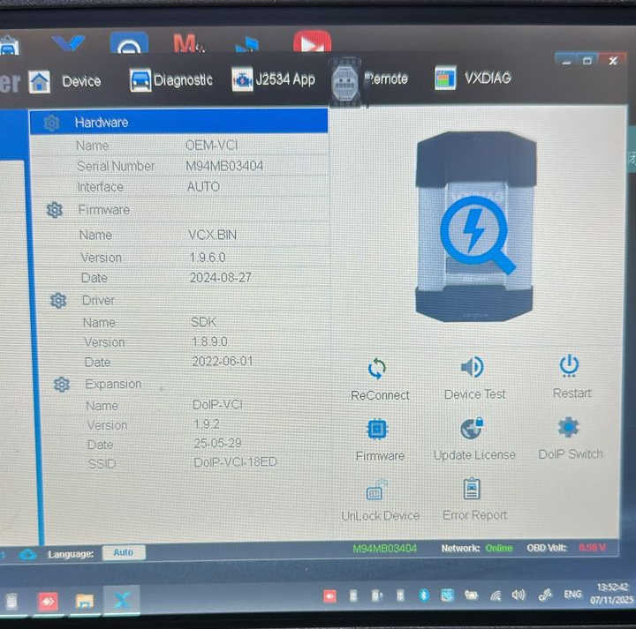Open the J2534 App tab

273,79
